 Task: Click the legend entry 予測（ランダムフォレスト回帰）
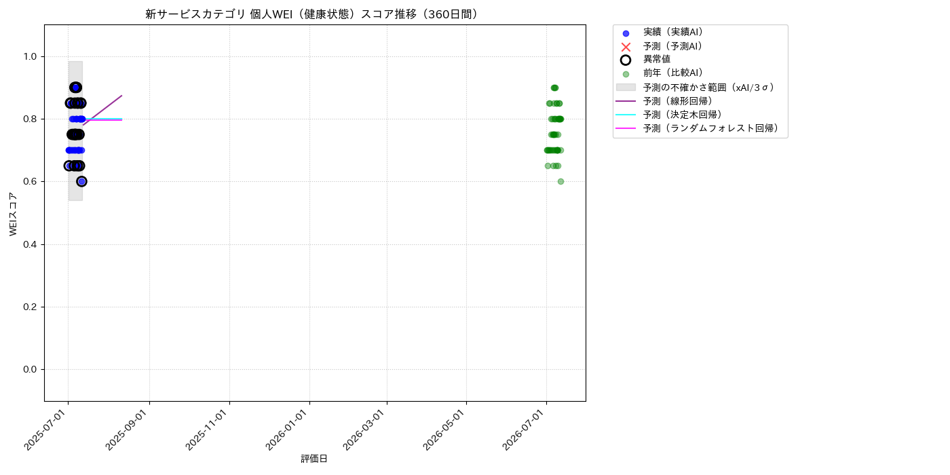click(711, 128)
